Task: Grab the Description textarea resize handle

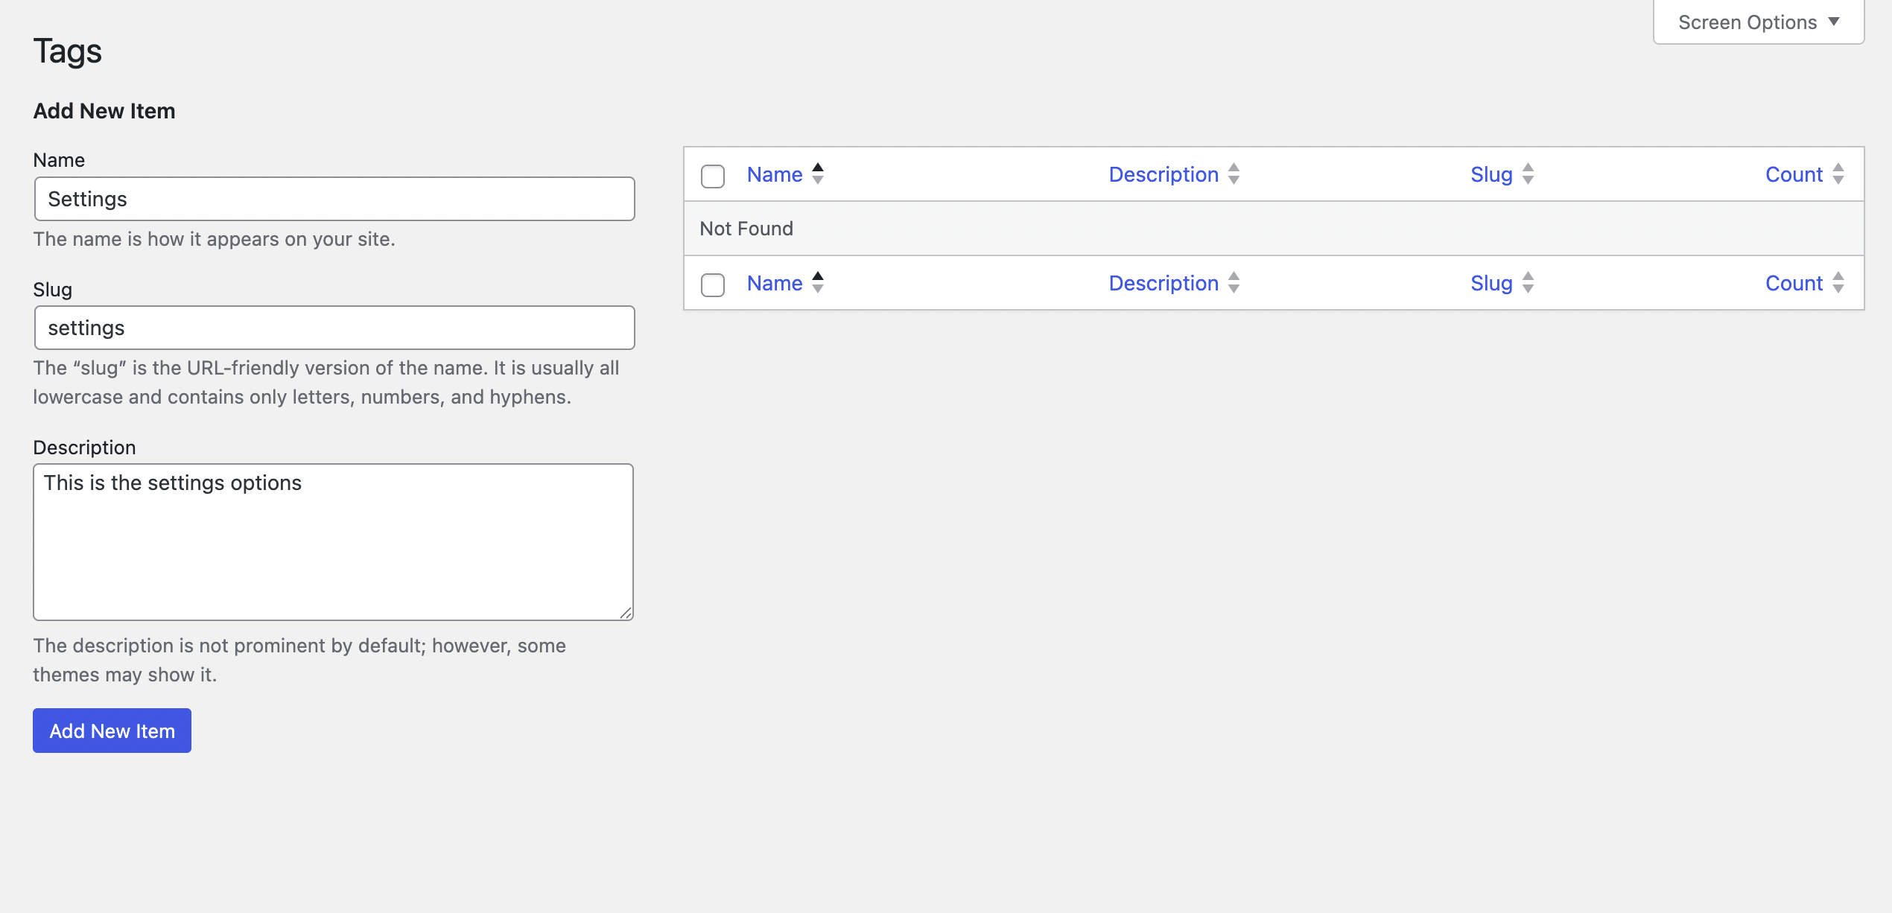Action: [626, 613]
